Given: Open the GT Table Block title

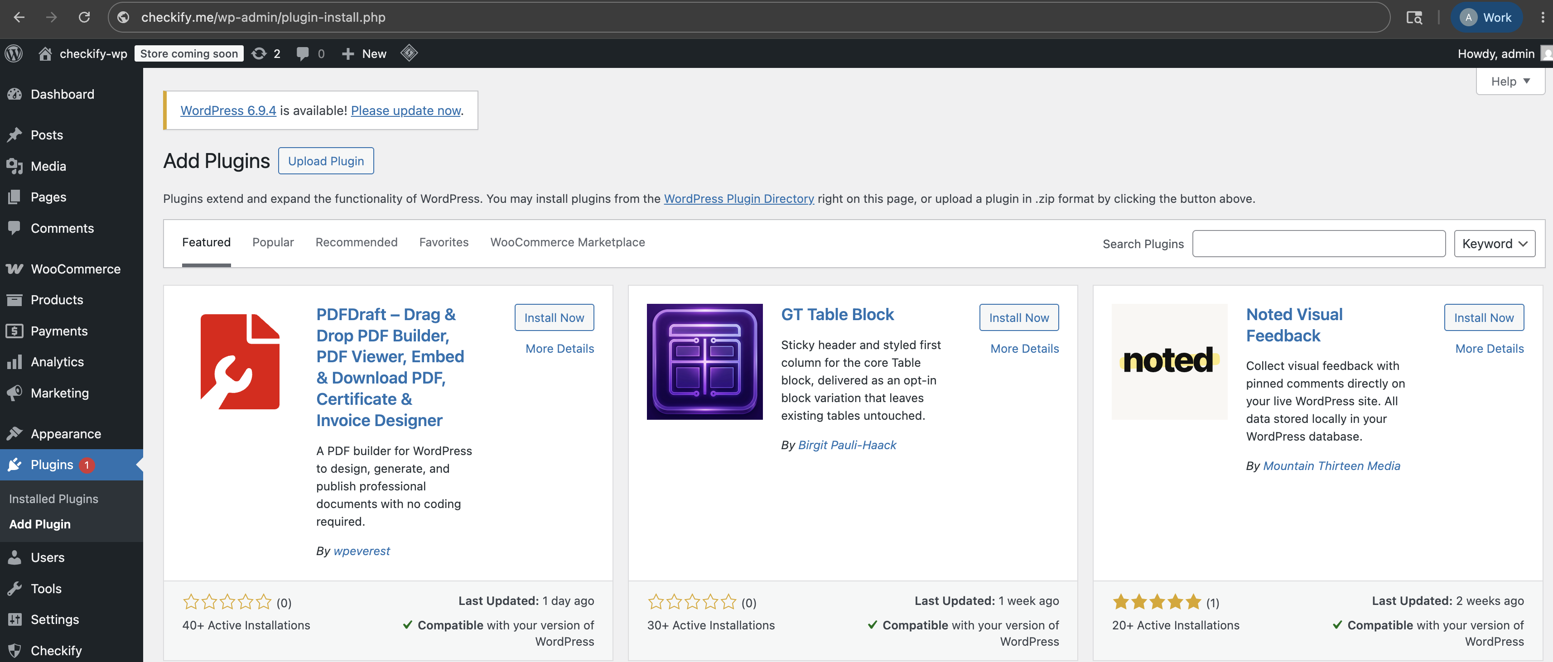Looking at the screenshot, I should (x=837, y=314).
